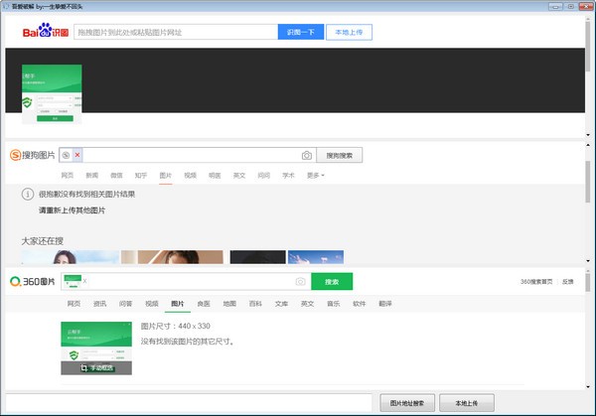Select the 360 百科 tab

click(x=255, y=304)
